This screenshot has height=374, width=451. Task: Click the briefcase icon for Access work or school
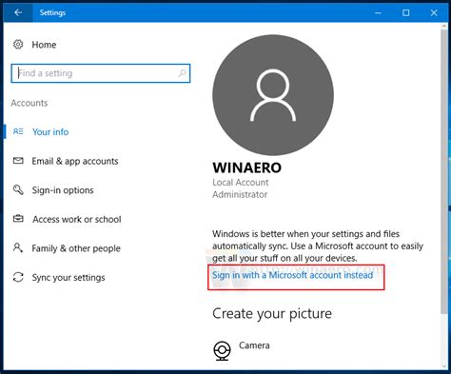(x=18, y=219)
